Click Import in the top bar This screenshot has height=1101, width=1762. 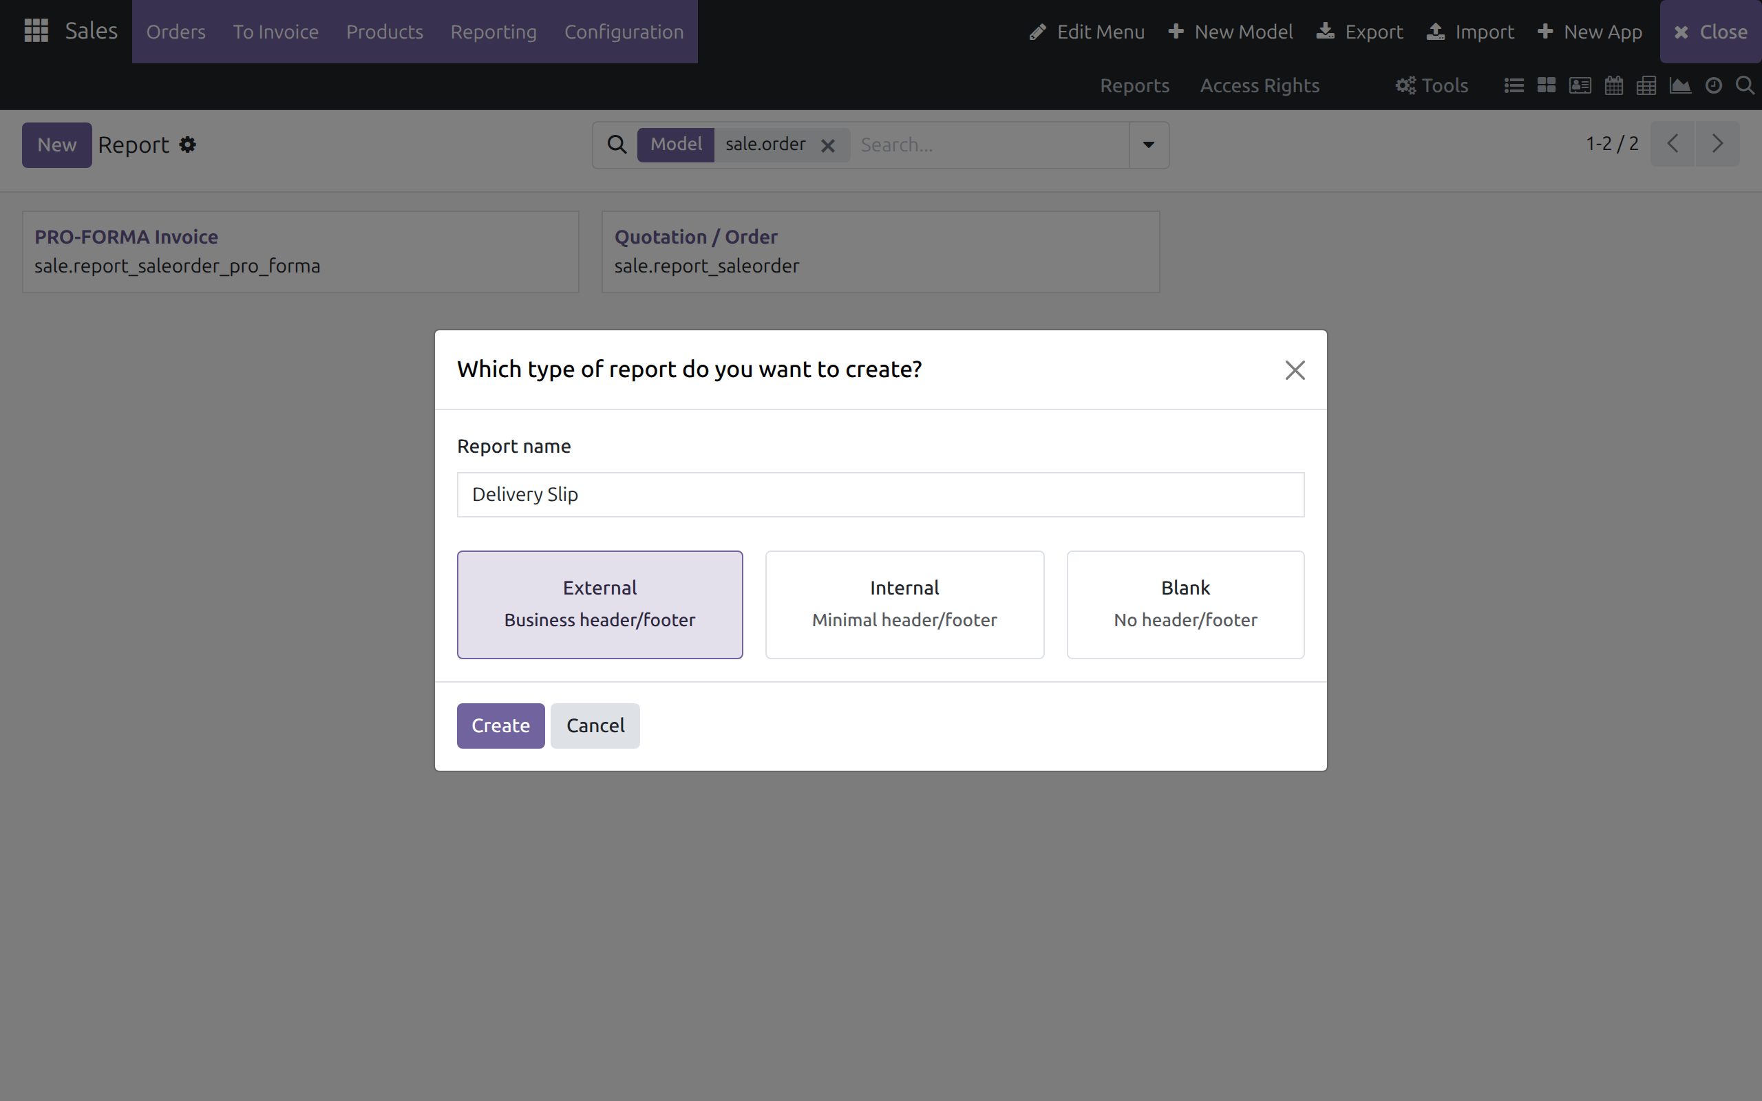(x=1470, y=32)
